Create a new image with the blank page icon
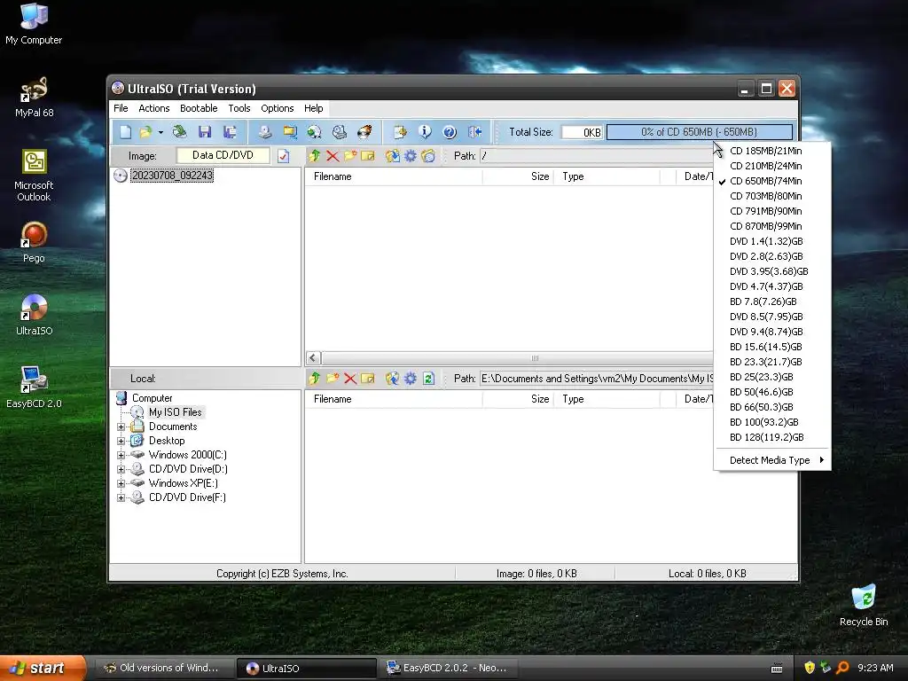 coord(125,132)
